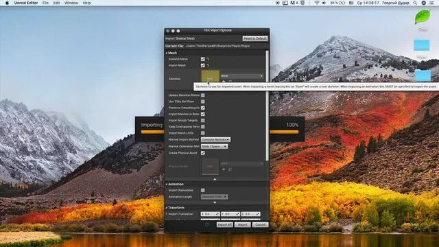Reset Skeletal Mesh to default arrow

(x=208, y=59)
